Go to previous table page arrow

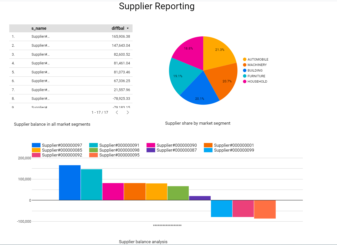117,112
